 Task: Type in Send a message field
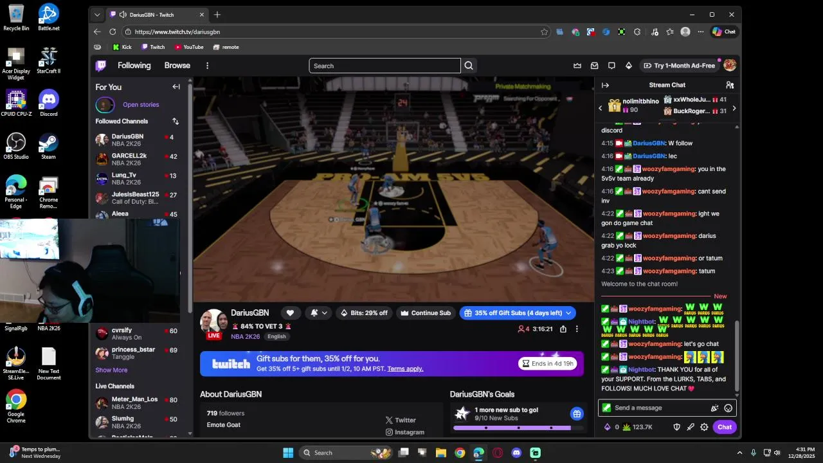click(x=667, y=408)
